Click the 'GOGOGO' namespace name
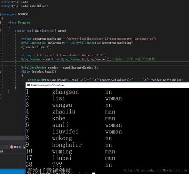Screen dimensions: 189x174 point(23,14)
